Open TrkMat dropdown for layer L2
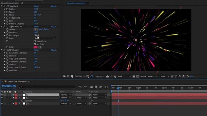This screenshot has height=116, width=207. (82, 98)
